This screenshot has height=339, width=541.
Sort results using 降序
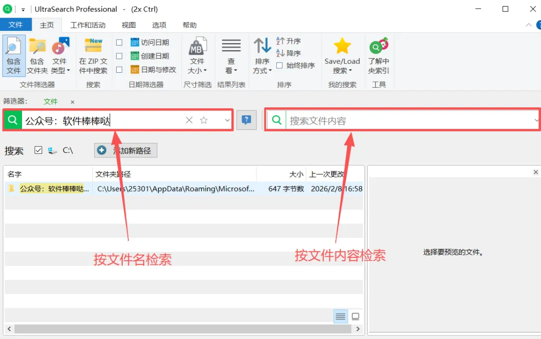pyautogui.click(x=289, y=53)
